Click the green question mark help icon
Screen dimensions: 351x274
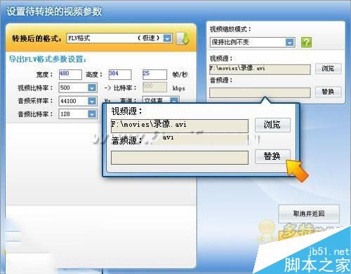(x=306, y=42)
